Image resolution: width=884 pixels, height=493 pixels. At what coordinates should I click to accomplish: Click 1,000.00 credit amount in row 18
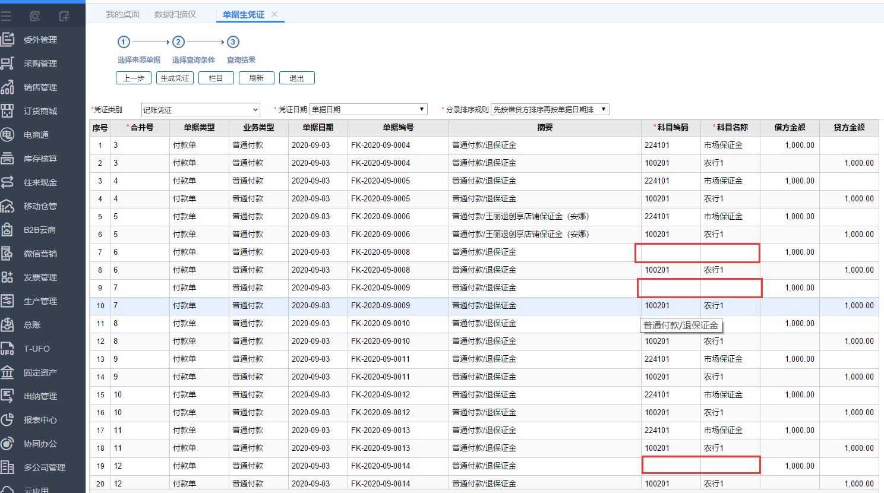point(859,448)
